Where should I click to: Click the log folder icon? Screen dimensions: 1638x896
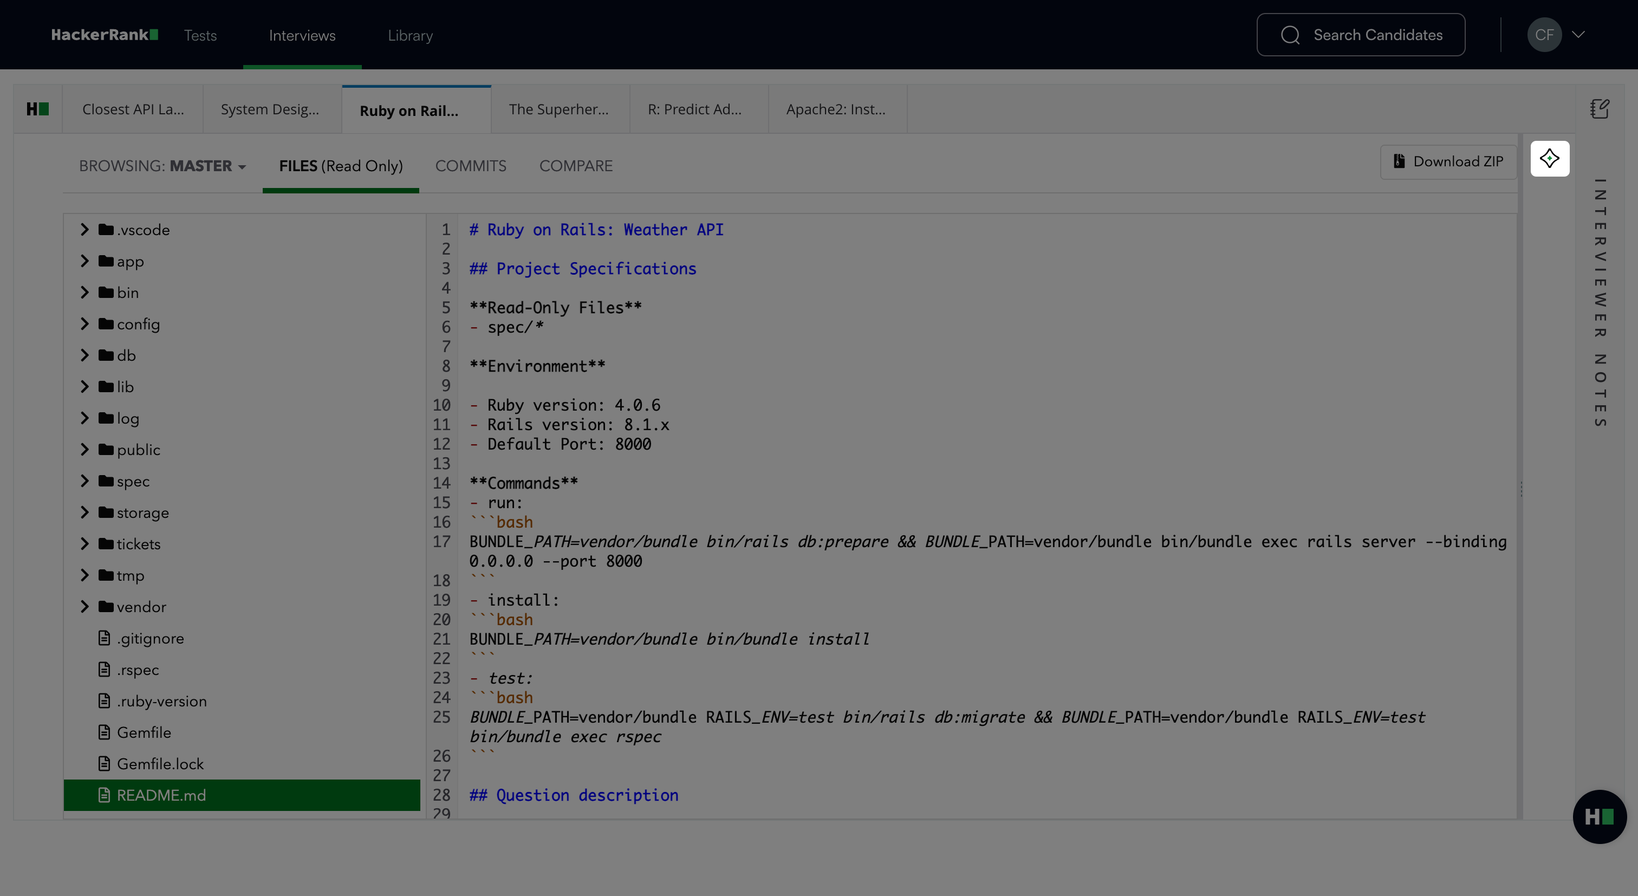click(x=106, y=418)
